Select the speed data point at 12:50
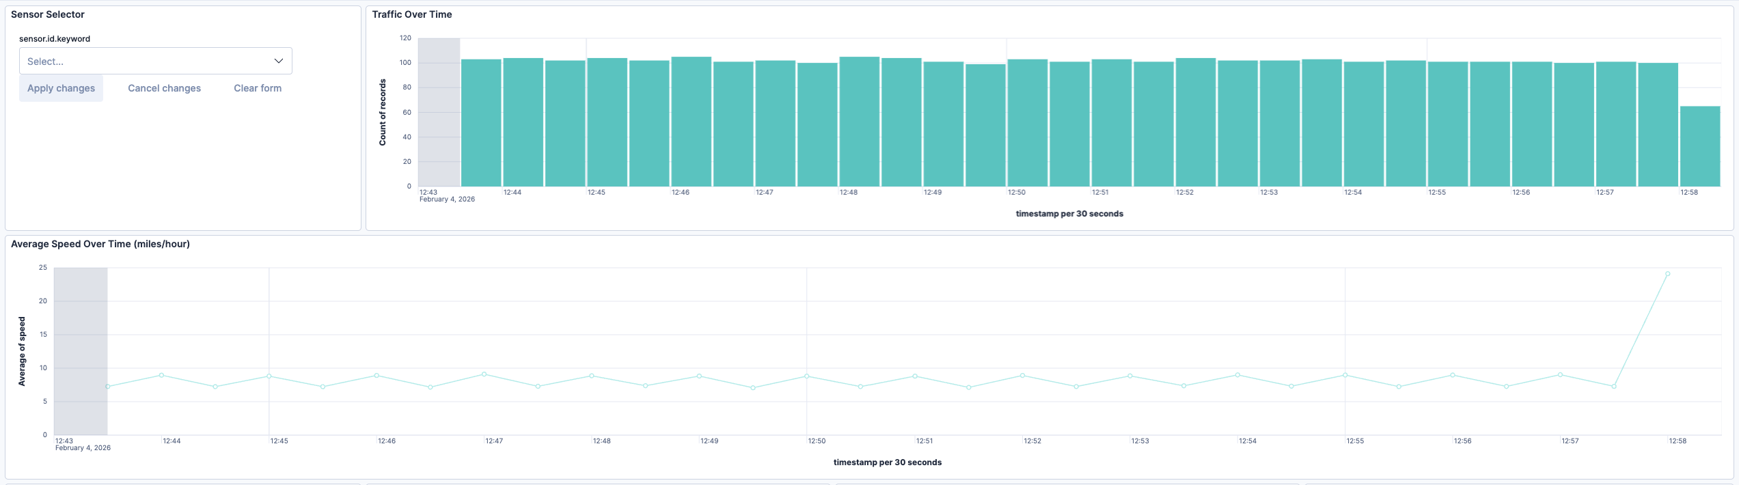The image size is (1739, 485). tap(807, 376)
